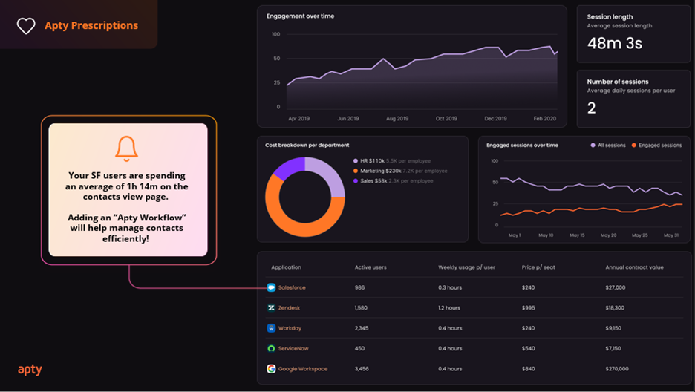695x392 pixels.
Task: Sort by Annual contract value header
Action: click(x=634, y=267)
